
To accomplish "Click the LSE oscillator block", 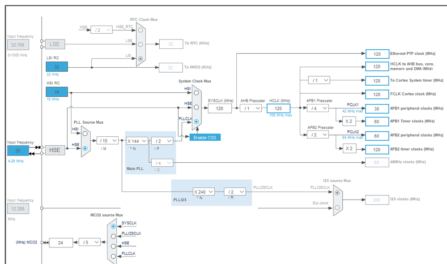I will pyautogui.click(x=55, y=44).
